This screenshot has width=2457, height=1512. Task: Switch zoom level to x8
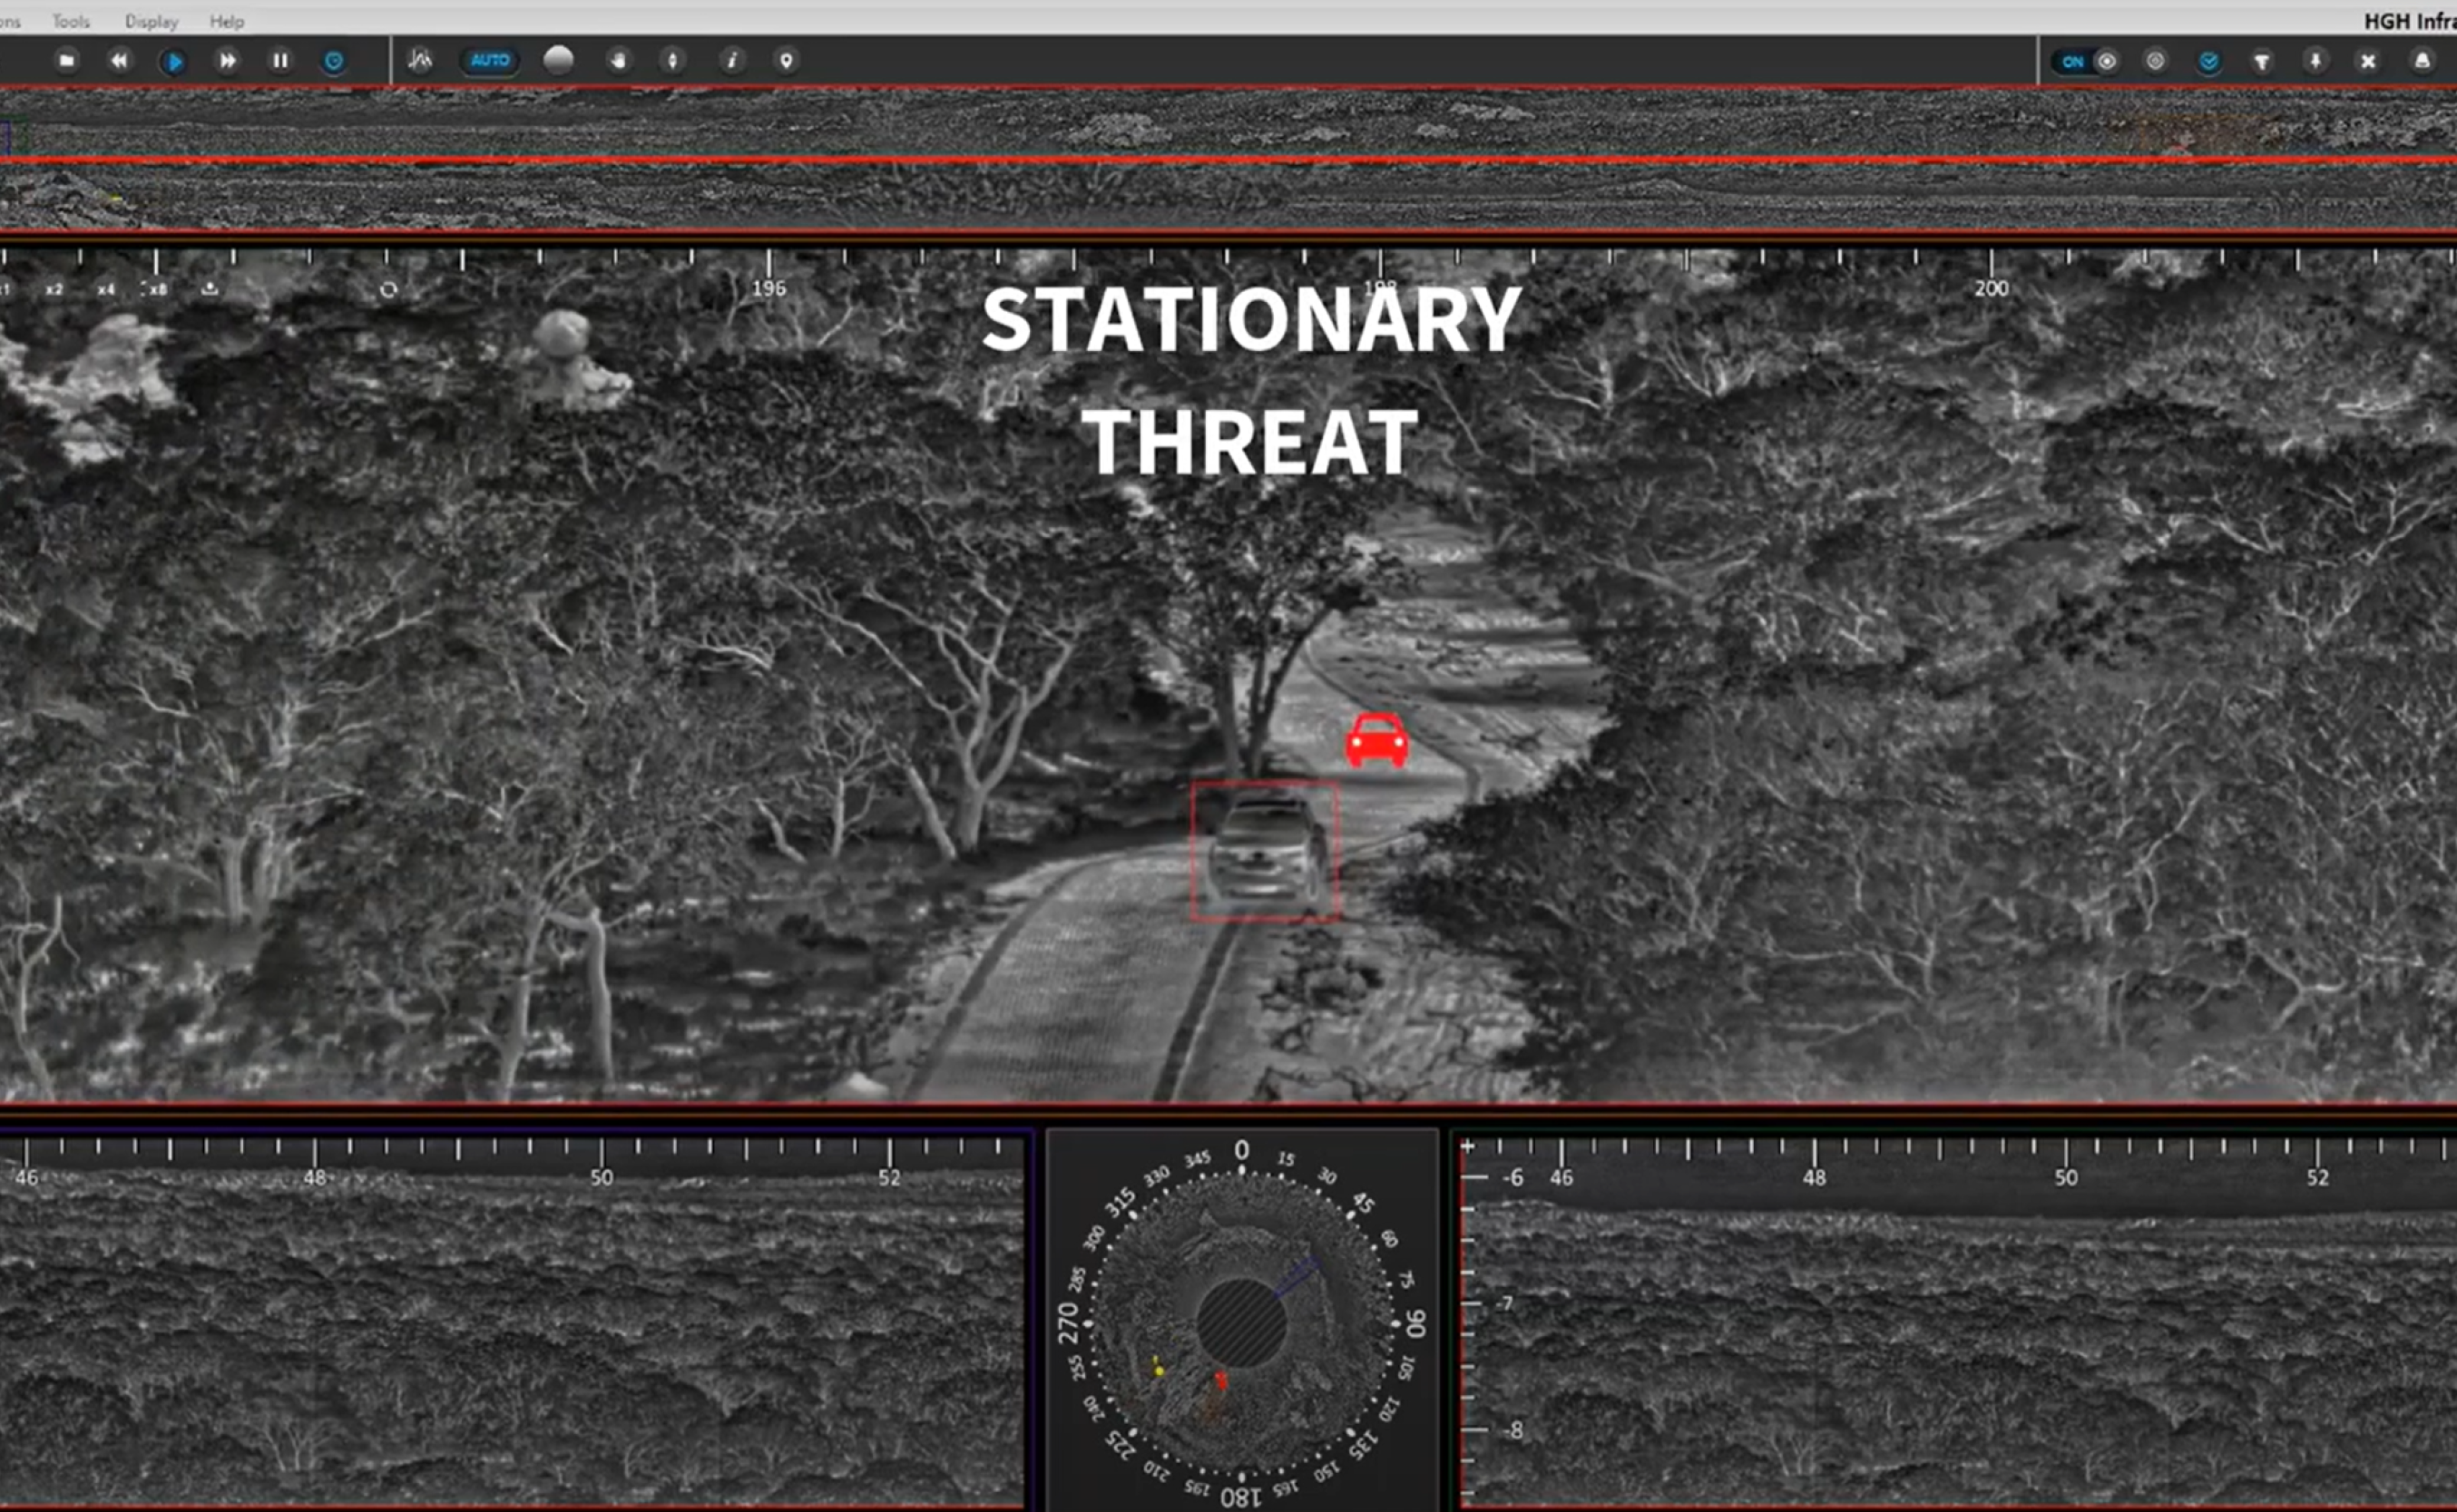[158, 288]
